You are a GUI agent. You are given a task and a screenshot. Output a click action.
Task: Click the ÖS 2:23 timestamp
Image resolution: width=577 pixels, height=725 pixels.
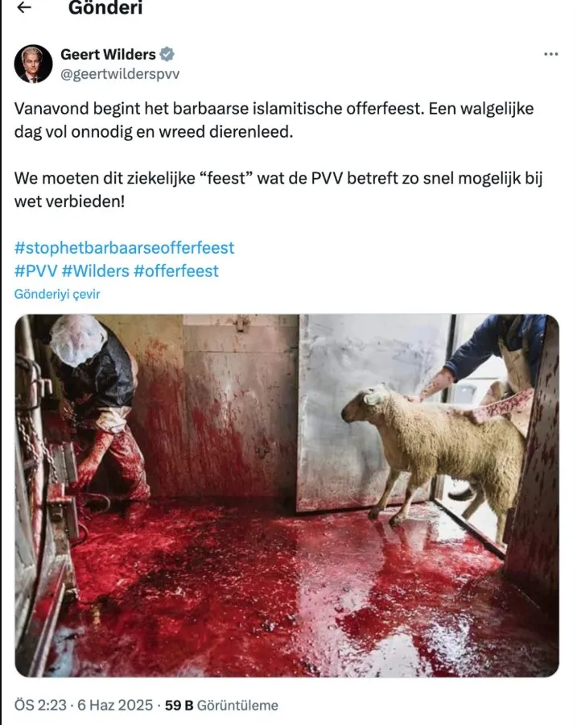[40, 705]
